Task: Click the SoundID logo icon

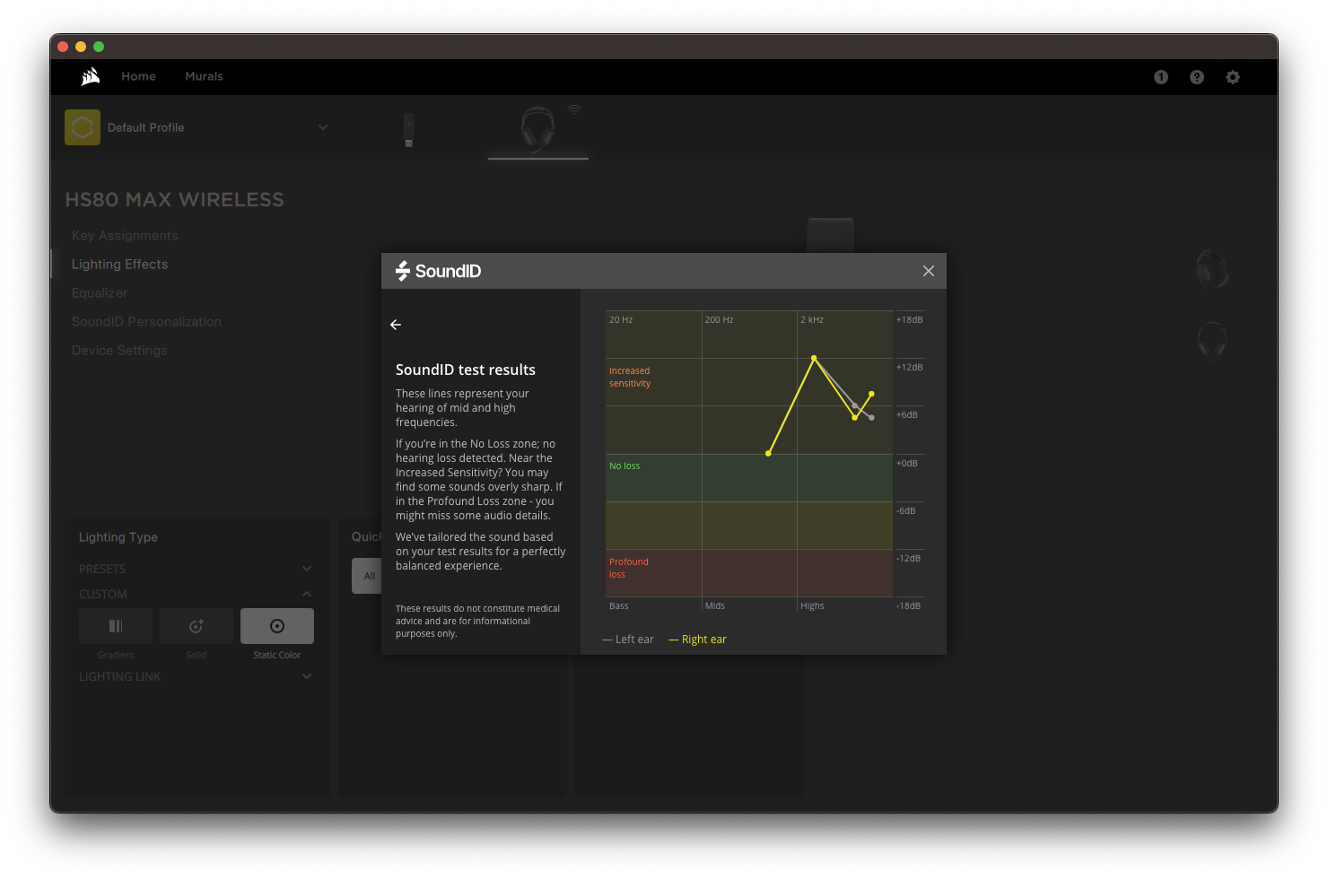Action: tap(403, 271)
